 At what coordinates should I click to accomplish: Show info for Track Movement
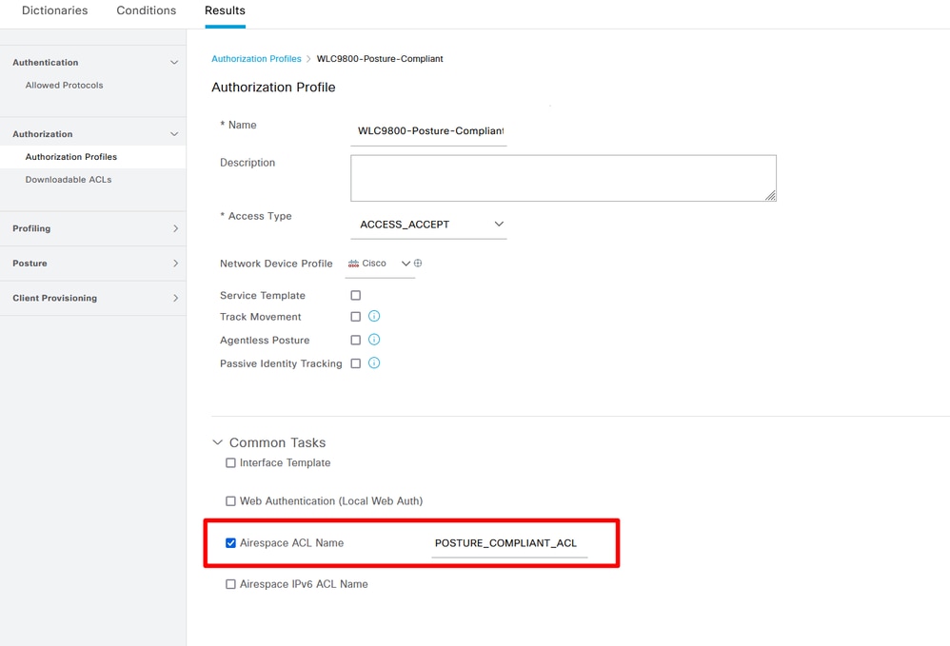point(374,316)
